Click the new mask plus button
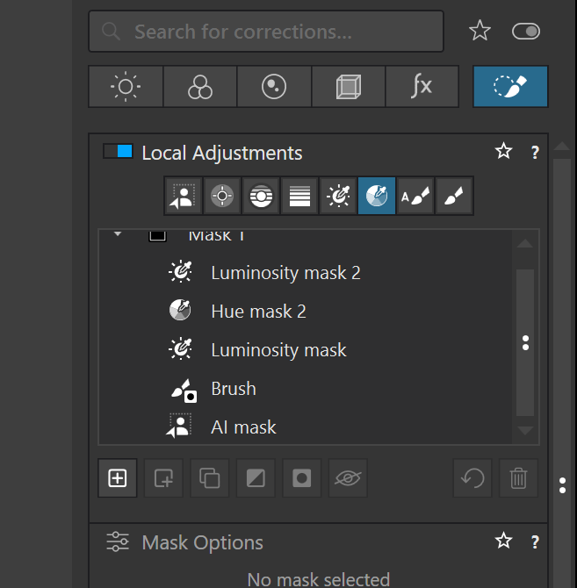This screenshot has height=588, width=577. coord(118,478)
